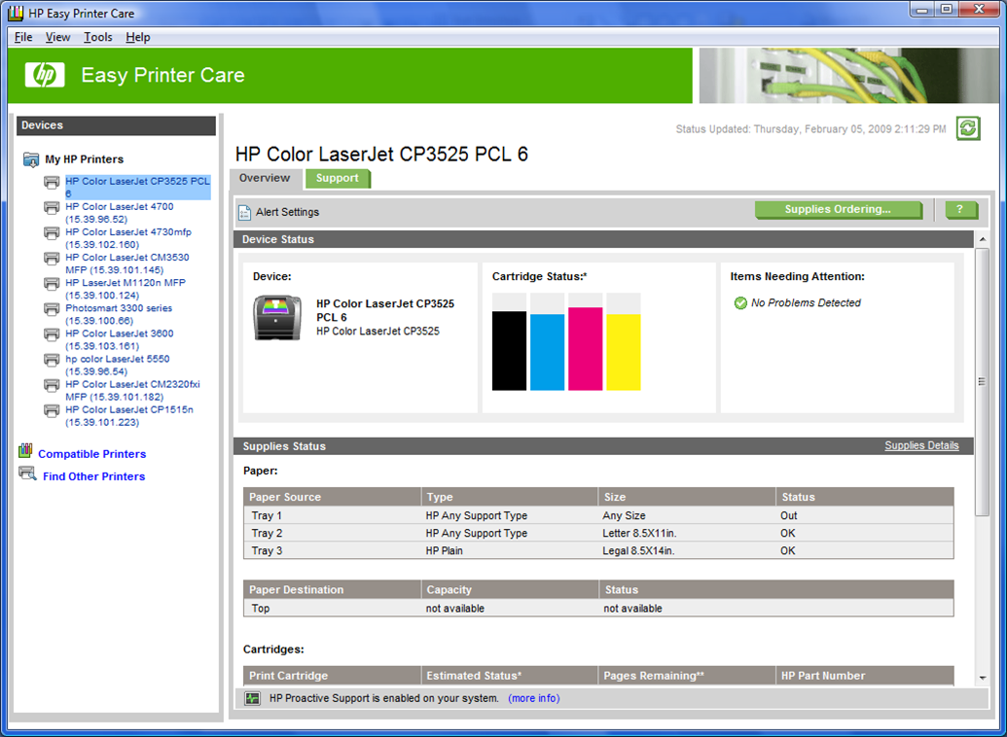Viewport: 1007px width, 737px height.
Task: Click the Alert Settings icon
Action: [244, 213]
